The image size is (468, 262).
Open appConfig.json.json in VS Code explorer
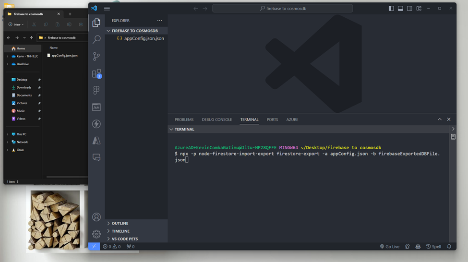point(140,38)
